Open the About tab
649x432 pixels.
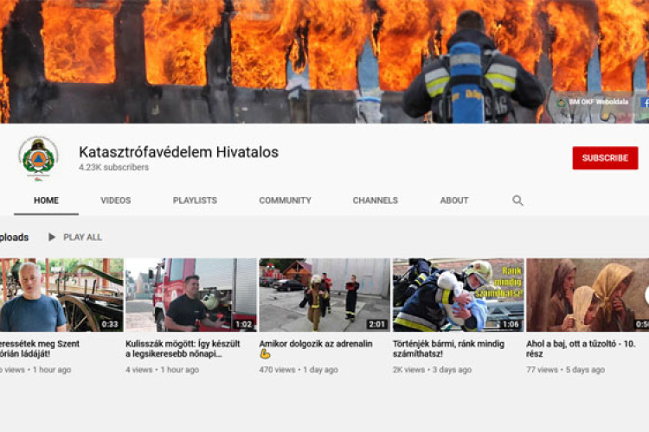pyautogui.click(x=454, y=200)
